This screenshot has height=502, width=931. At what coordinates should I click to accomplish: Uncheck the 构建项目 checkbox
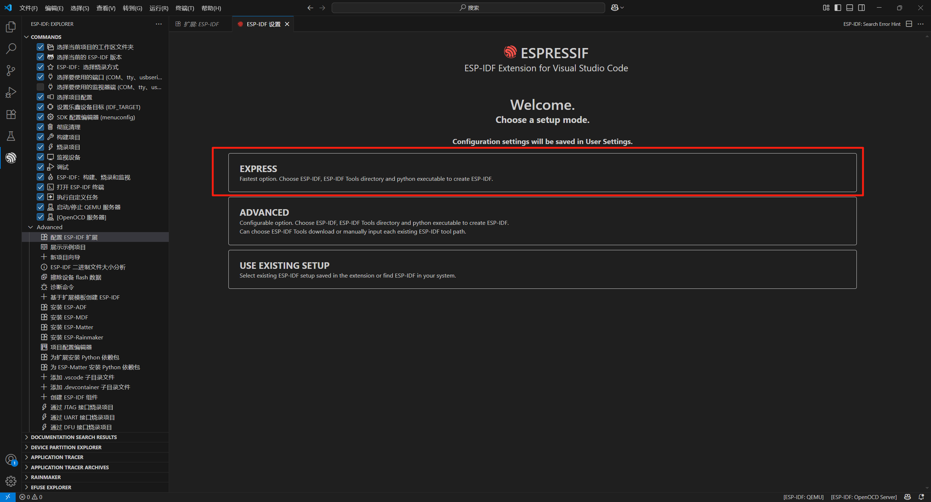[x=40, y=137]
